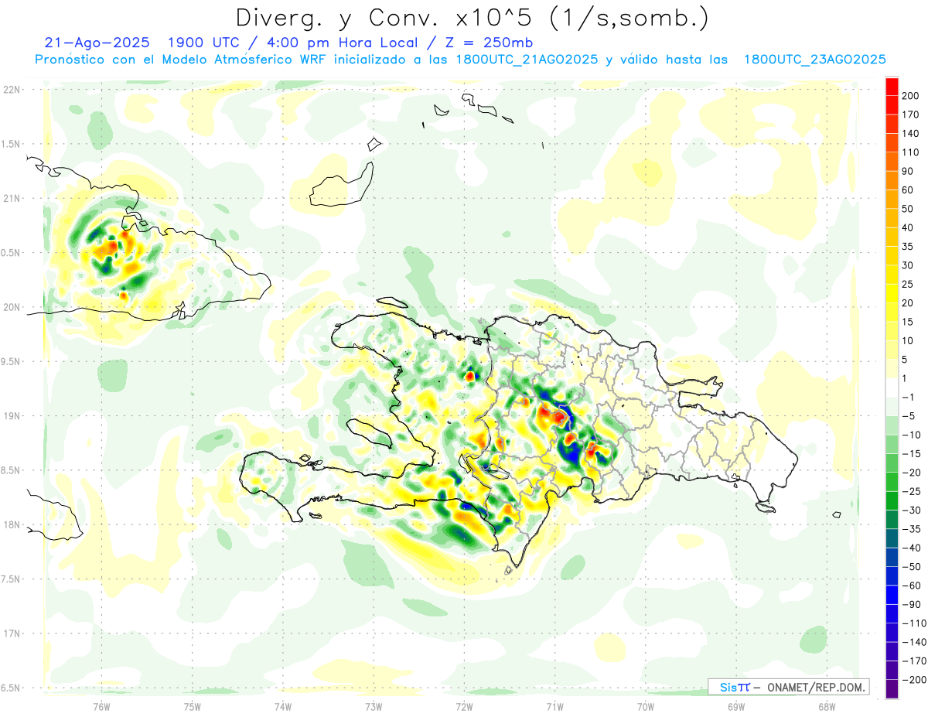Screen dimensions: 928x717
Task: Click the '75W' longitude label
Action: pyautogui.click(x=193, y=707)
